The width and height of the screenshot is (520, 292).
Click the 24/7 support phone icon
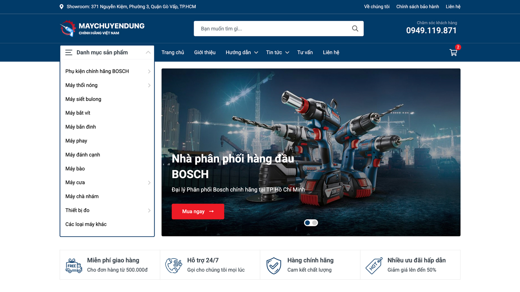[x=174, y=265]
